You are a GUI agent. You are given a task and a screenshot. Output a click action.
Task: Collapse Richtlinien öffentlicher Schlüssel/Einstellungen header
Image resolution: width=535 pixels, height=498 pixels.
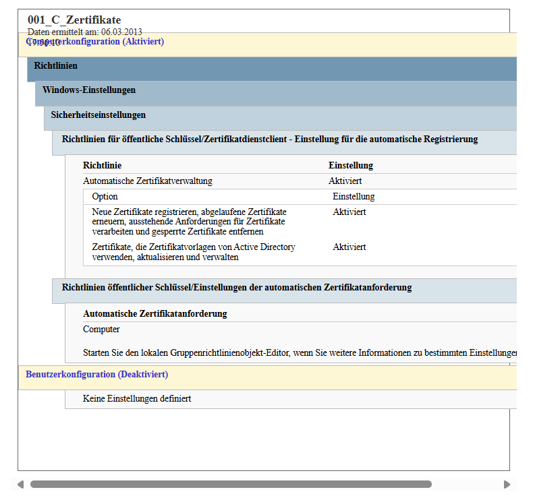[x=284, y=290]
